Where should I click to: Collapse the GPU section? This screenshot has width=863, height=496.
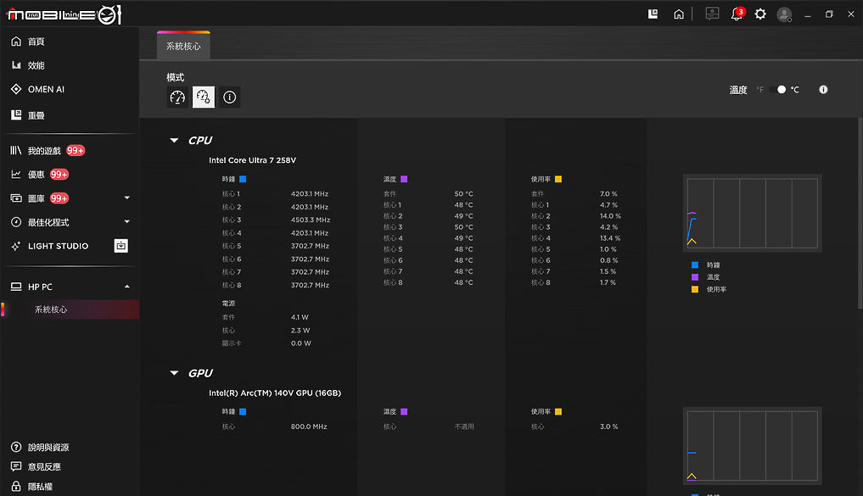point(175,373)
